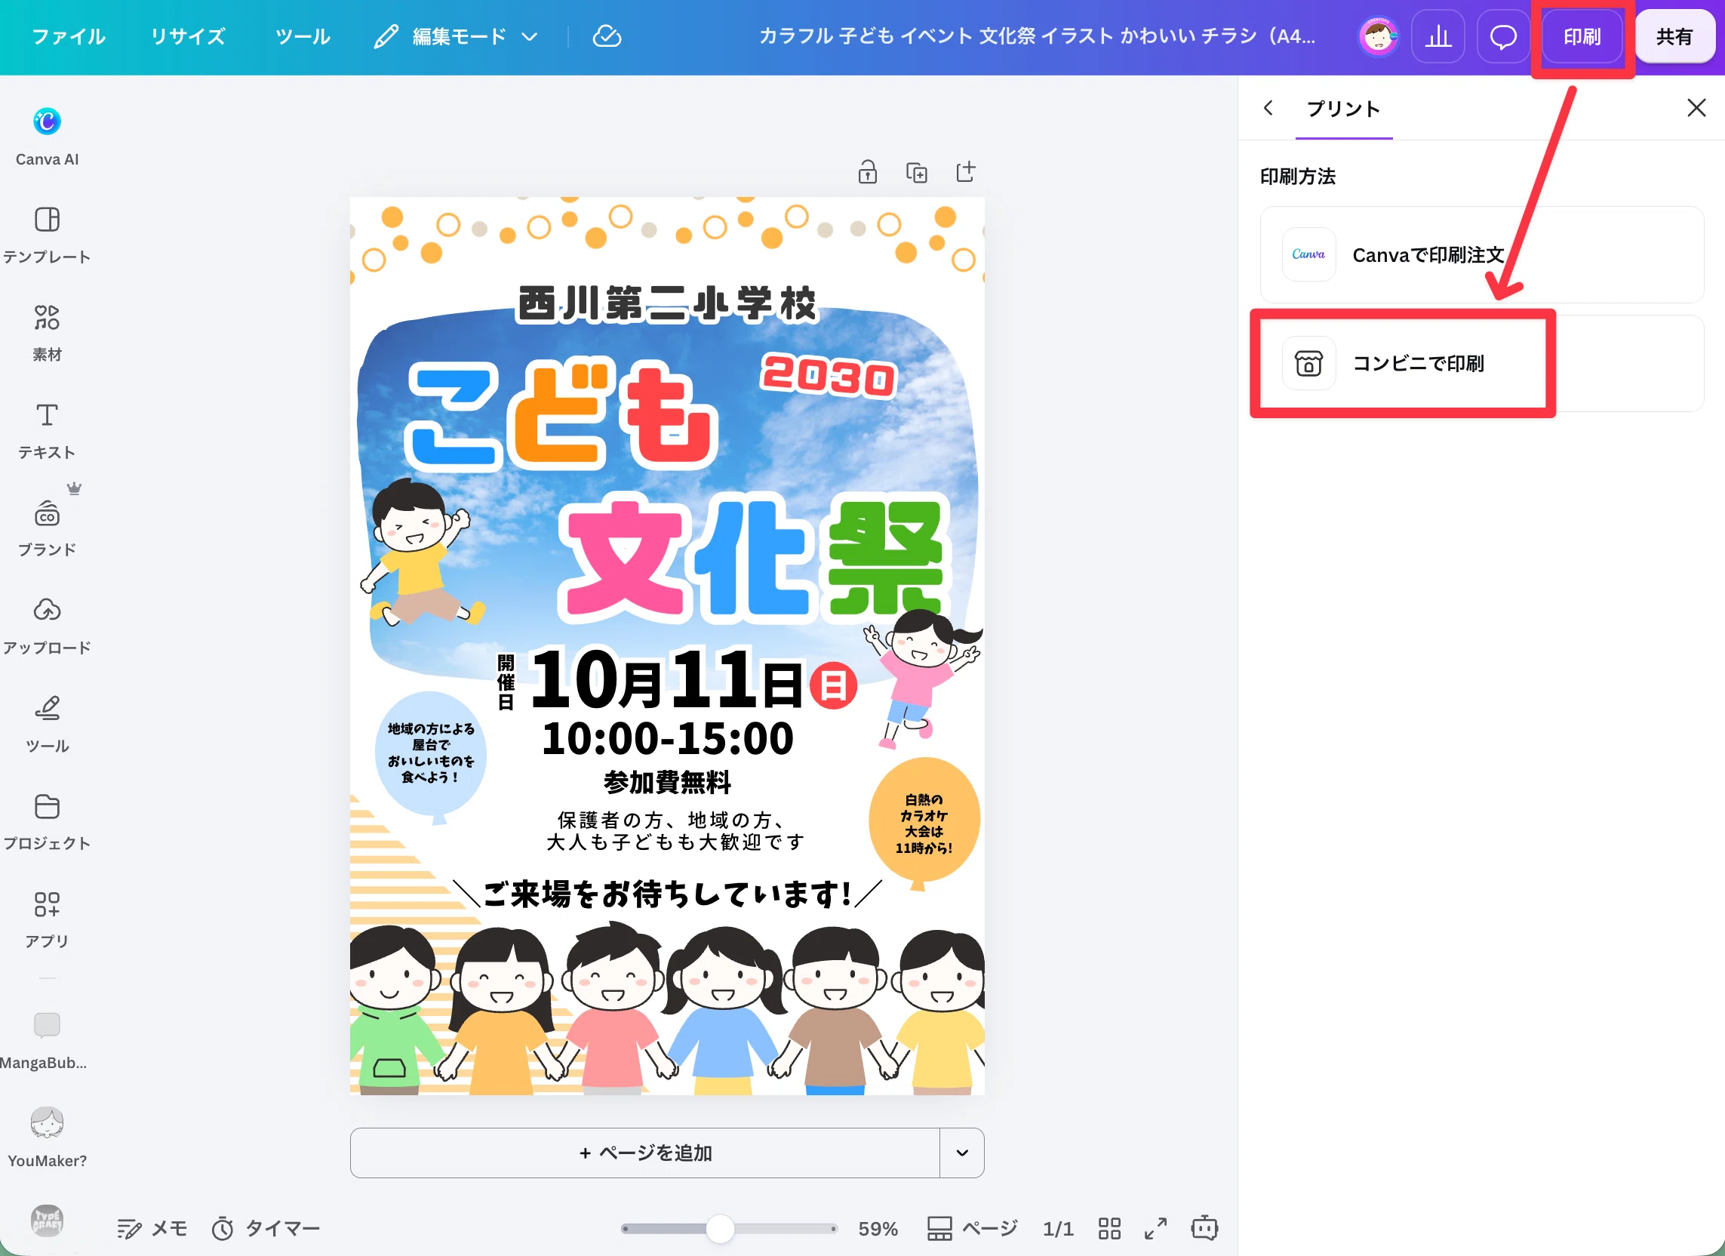This screenshot has width=1725, height=1256.
Task: Open the TypeCraft app at sidebar bottom
Action: [x=46, y=1221]
